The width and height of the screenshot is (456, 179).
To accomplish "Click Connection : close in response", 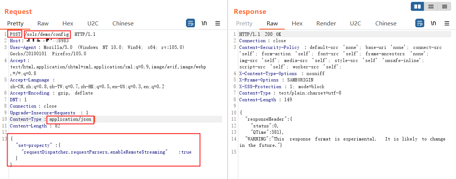I will 263,41.
